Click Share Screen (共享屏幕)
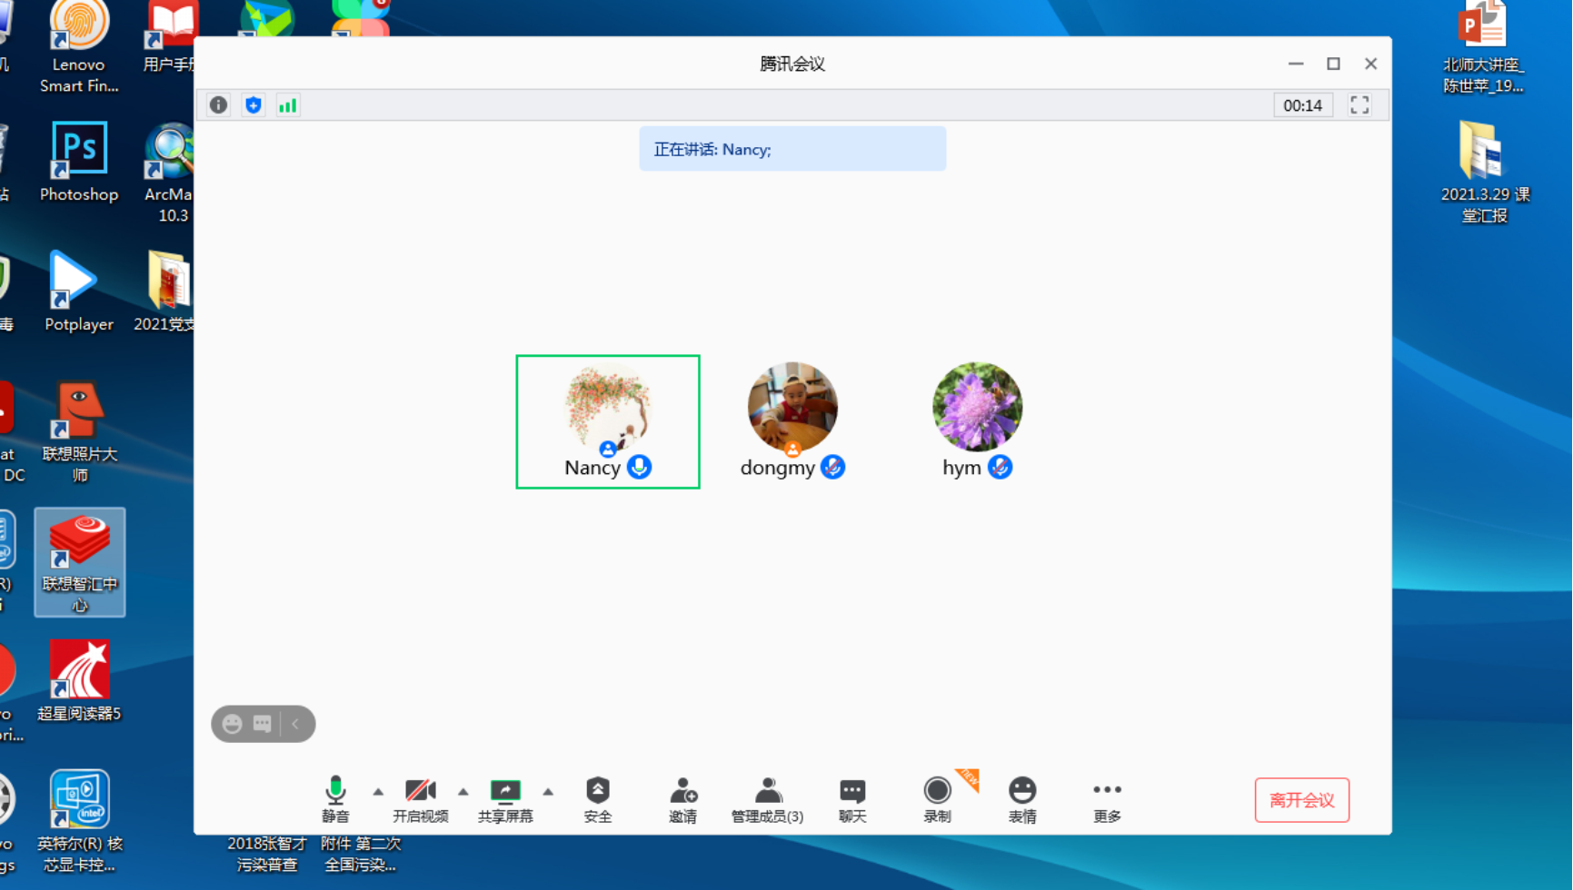The height and width of the screenshot is (890, 1573). coord(505,799)
